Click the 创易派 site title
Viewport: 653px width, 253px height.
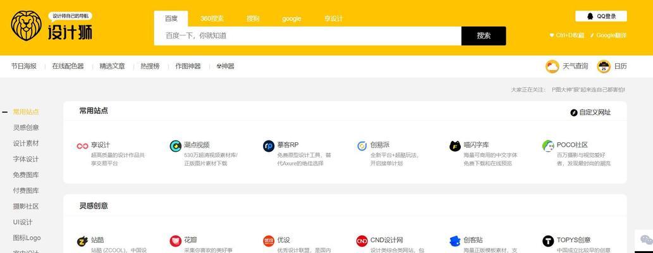[380, 145]
